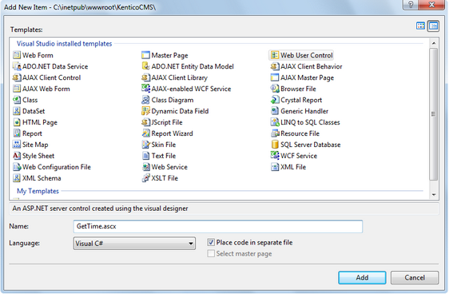Click the Add button
This screenshot has height=294, width=449.
tap(362, 277)
